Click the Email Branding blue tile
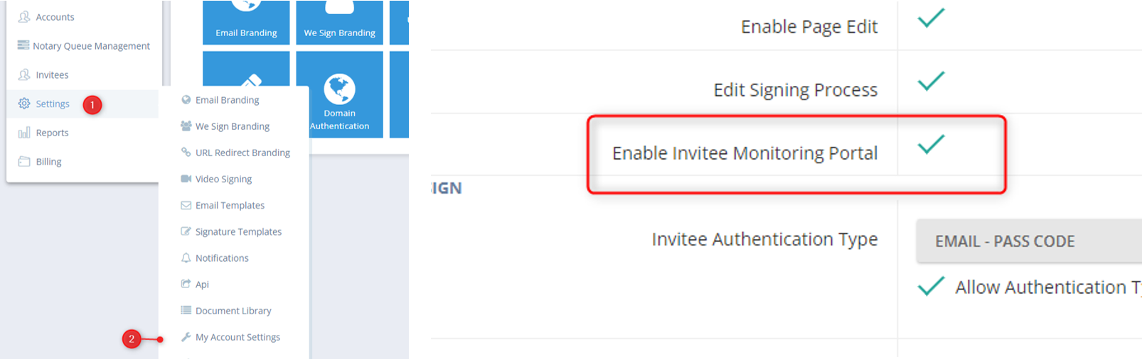The width and height of the screenshot is (1142, 359). 246,23
